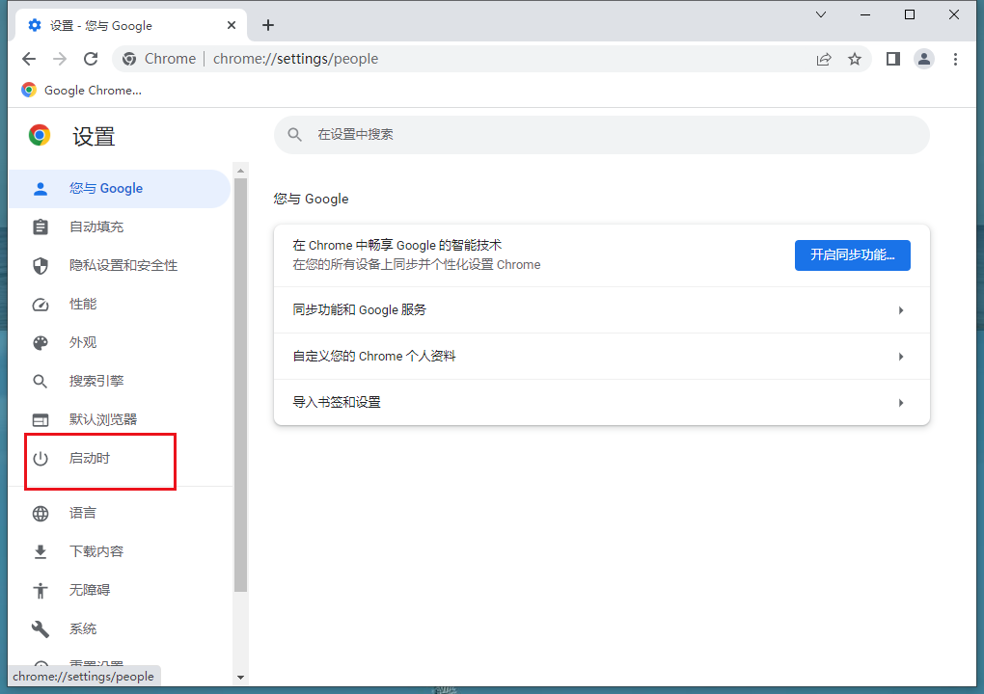The width and height of the screenshot is (984, 694).
Task: Click the forward navigation arrow
Action: tap(60, 59)
